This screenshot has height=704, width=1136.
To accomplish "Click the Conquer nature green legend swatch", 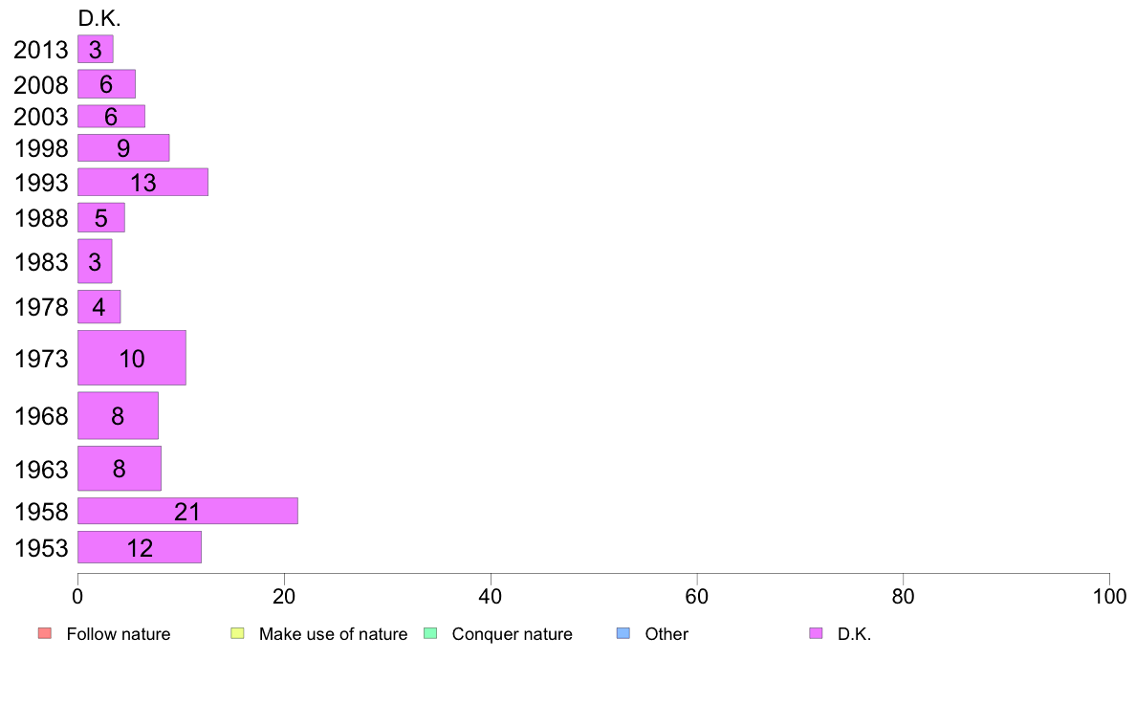I will pos(430,633).
